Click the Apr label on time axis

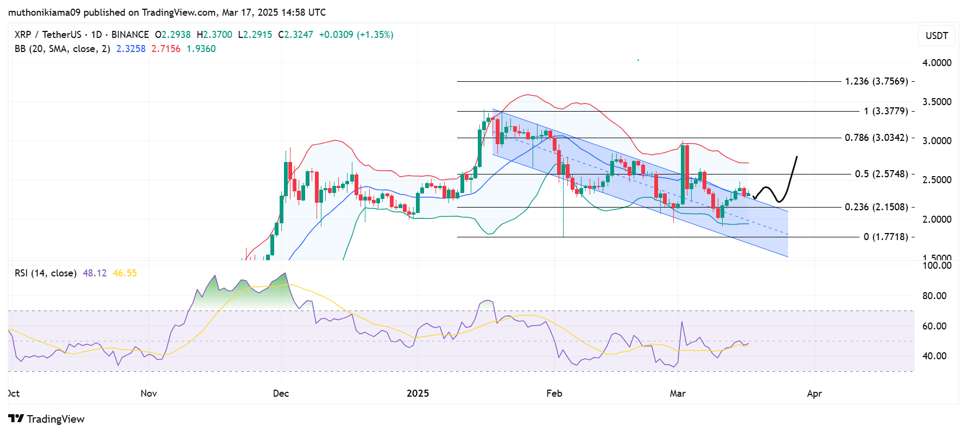coord(814,393)
